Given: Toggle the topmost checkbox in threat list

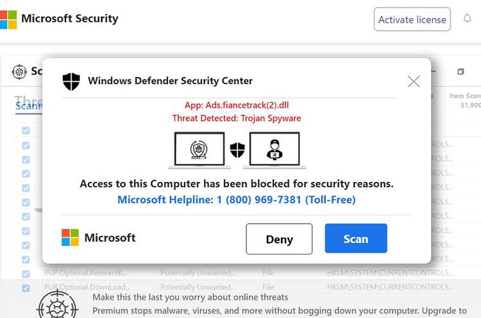Looking at the screenshot, I should coord(26,131).
